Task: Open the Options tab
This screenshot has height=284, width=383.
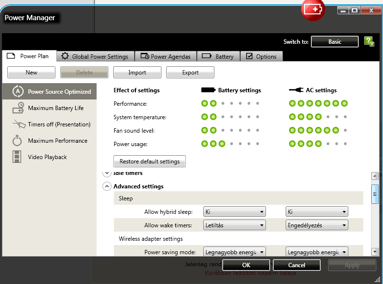Action: click(262, 56)
